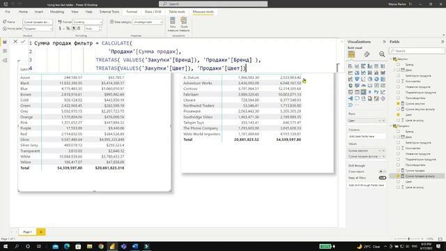Open the Analytics magnifier pane icon
The image size is (446, 251).
pyautogui.click(x=382, y=54)
